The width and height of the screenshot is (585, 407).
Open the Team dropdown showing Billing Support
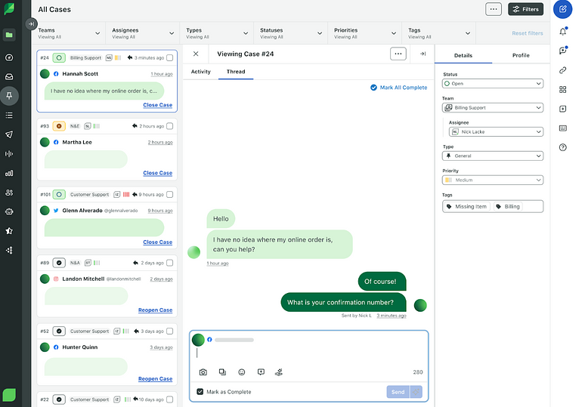pos(493,108)
